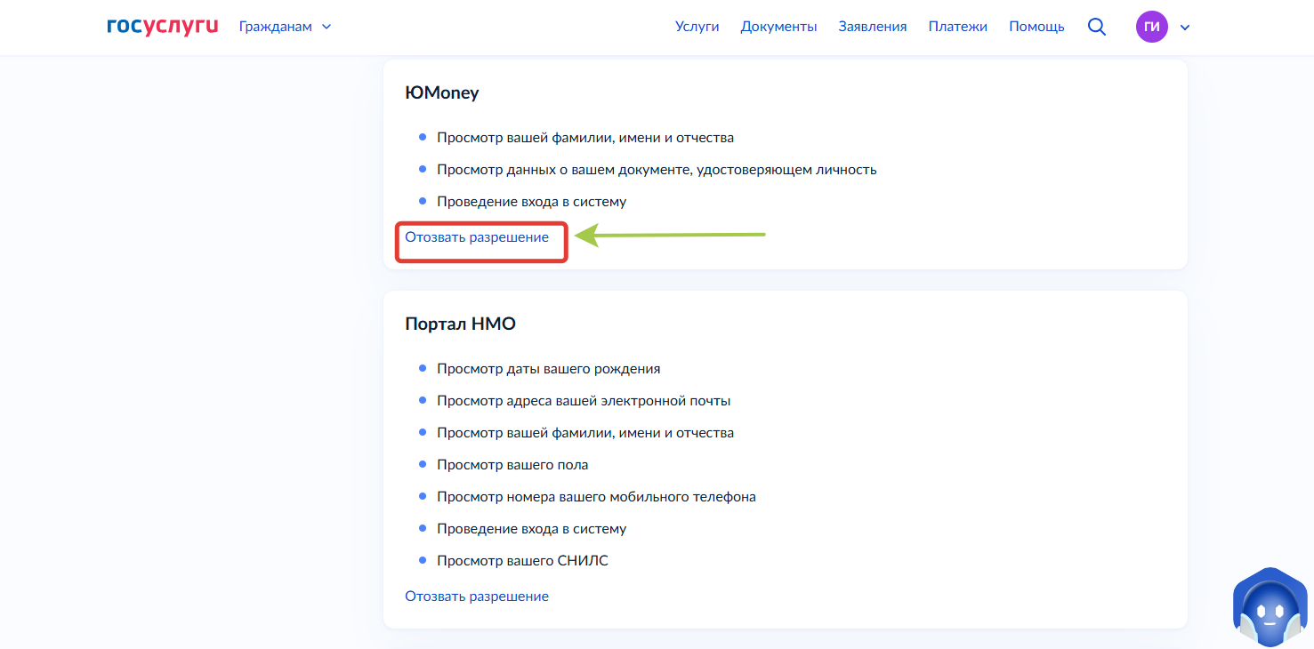The height and width of the screenshot is (649, 1314).
Task: Click the Госуслуги logo
Action: (162, 27)
